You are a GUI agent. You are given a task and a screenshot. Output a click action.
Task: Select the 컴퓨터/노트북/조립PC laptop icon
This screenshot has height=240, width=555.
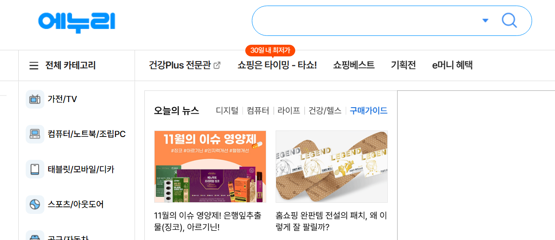(x=35, y=134)
